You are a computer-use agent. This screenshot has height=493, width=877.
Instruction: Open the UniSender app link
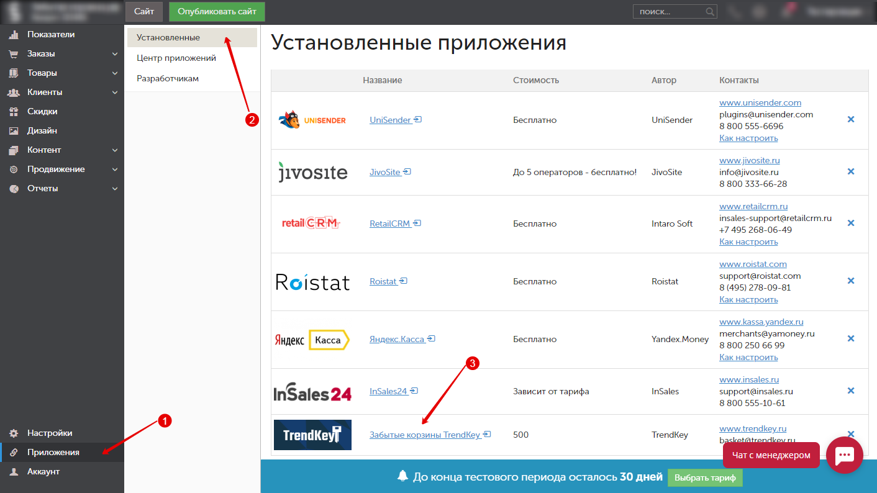coord(391,120)
